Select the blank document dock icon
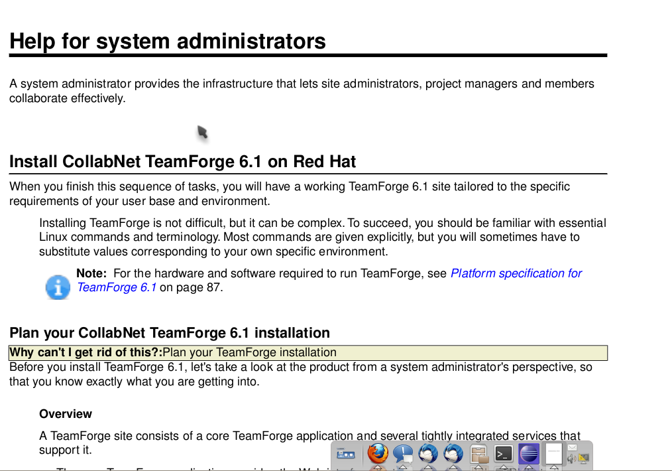 click(554, 453)
